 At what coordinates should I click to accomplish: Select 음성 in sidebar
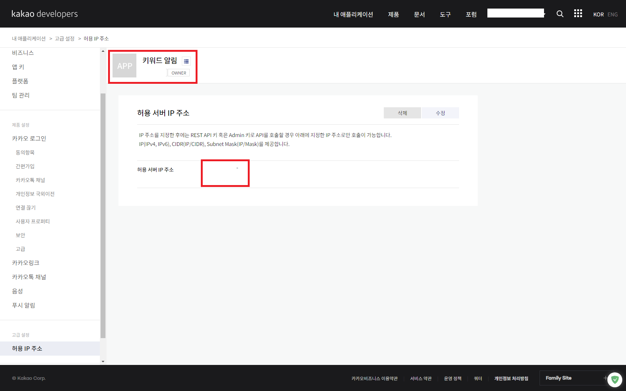point(18,291)
